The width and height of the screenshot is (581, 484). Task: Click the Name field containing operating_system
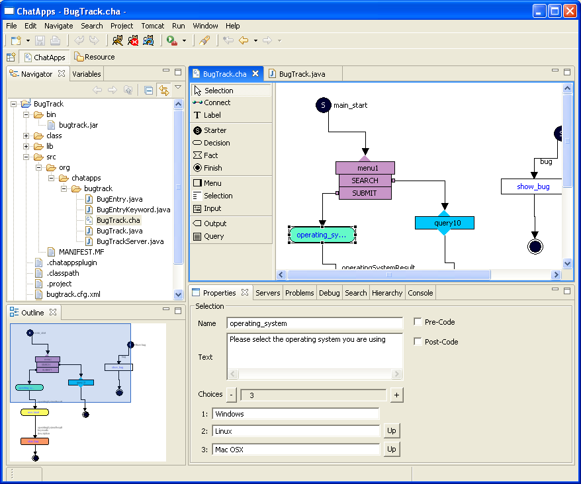coord(314,323)
